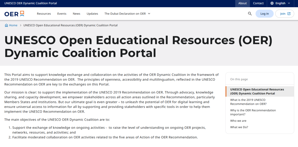The width and height of the screenshot is (298, 147).
Task: Expand the English language dropdown arrow
Action: tap(289, 3)
